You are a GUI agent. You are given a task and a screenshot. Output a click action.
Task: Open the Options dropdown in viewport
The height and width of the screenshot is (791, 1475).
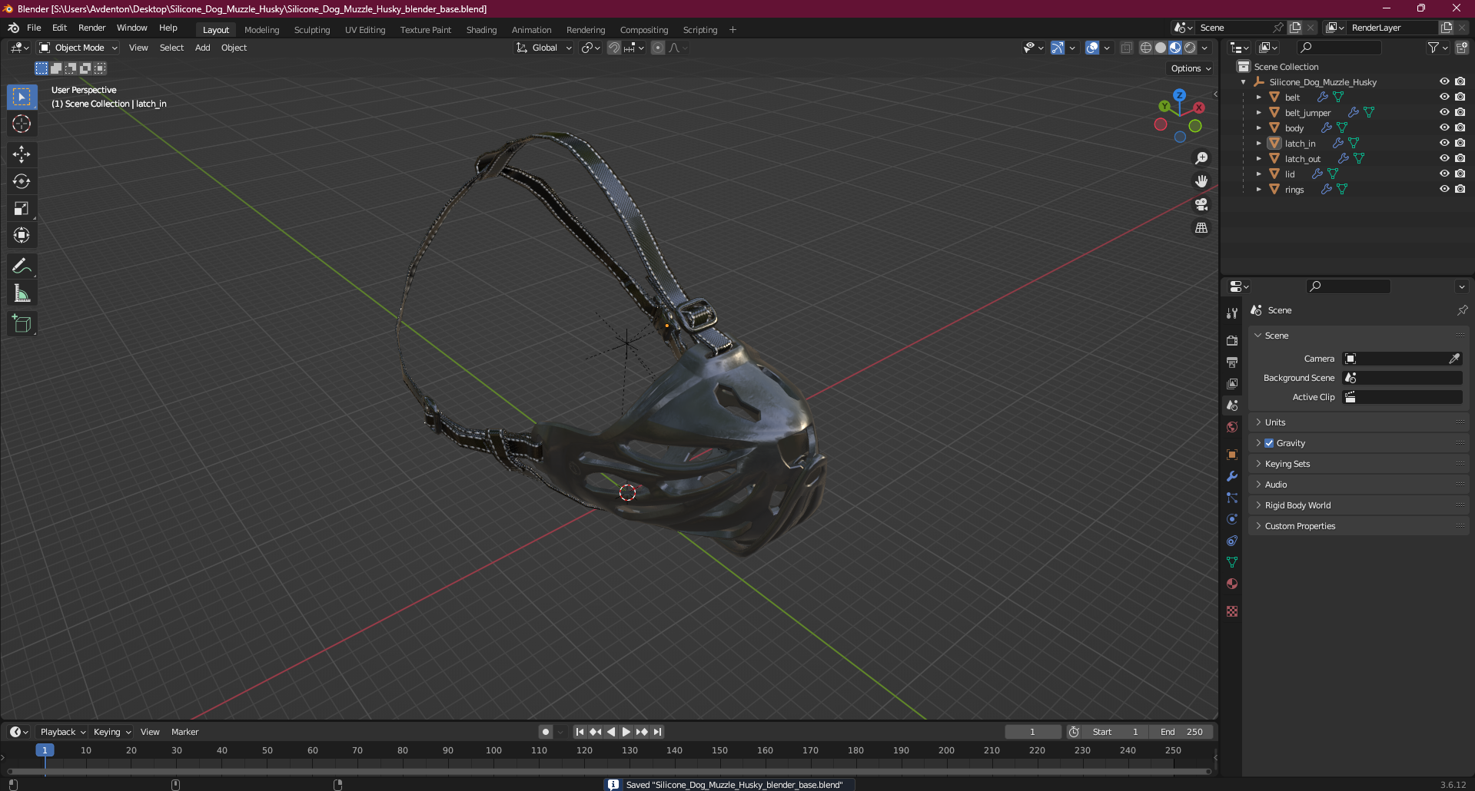pos(1191,68)
